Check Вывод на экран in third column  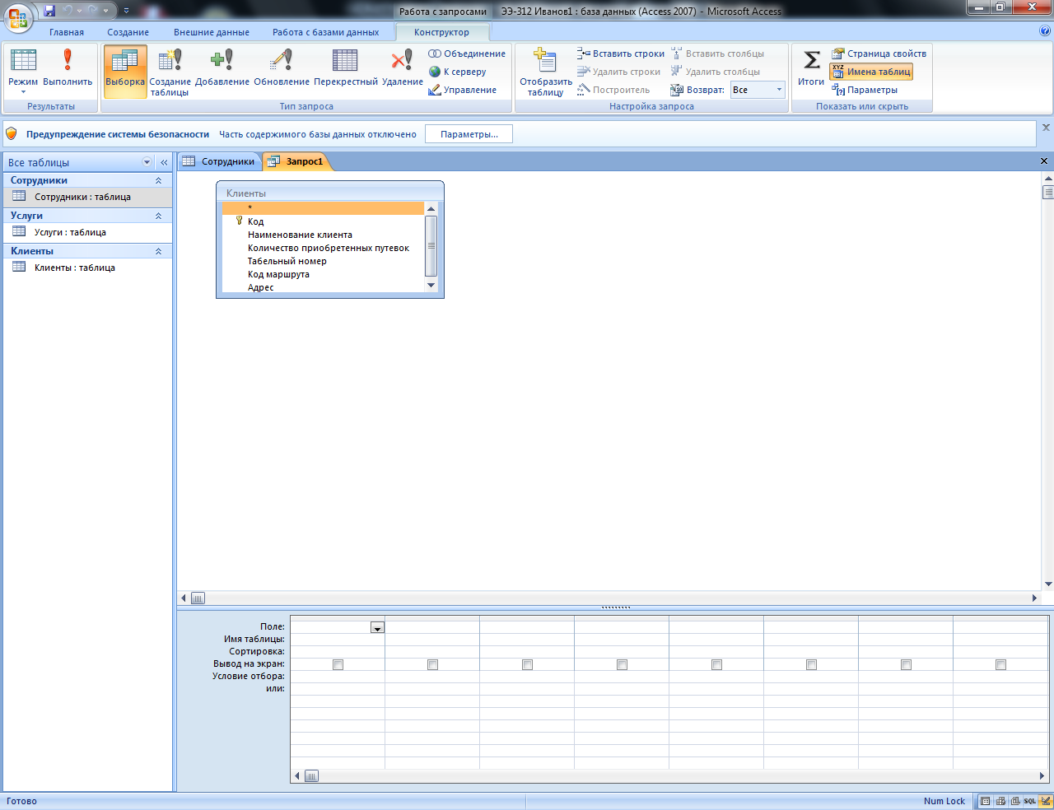(527, 664)
